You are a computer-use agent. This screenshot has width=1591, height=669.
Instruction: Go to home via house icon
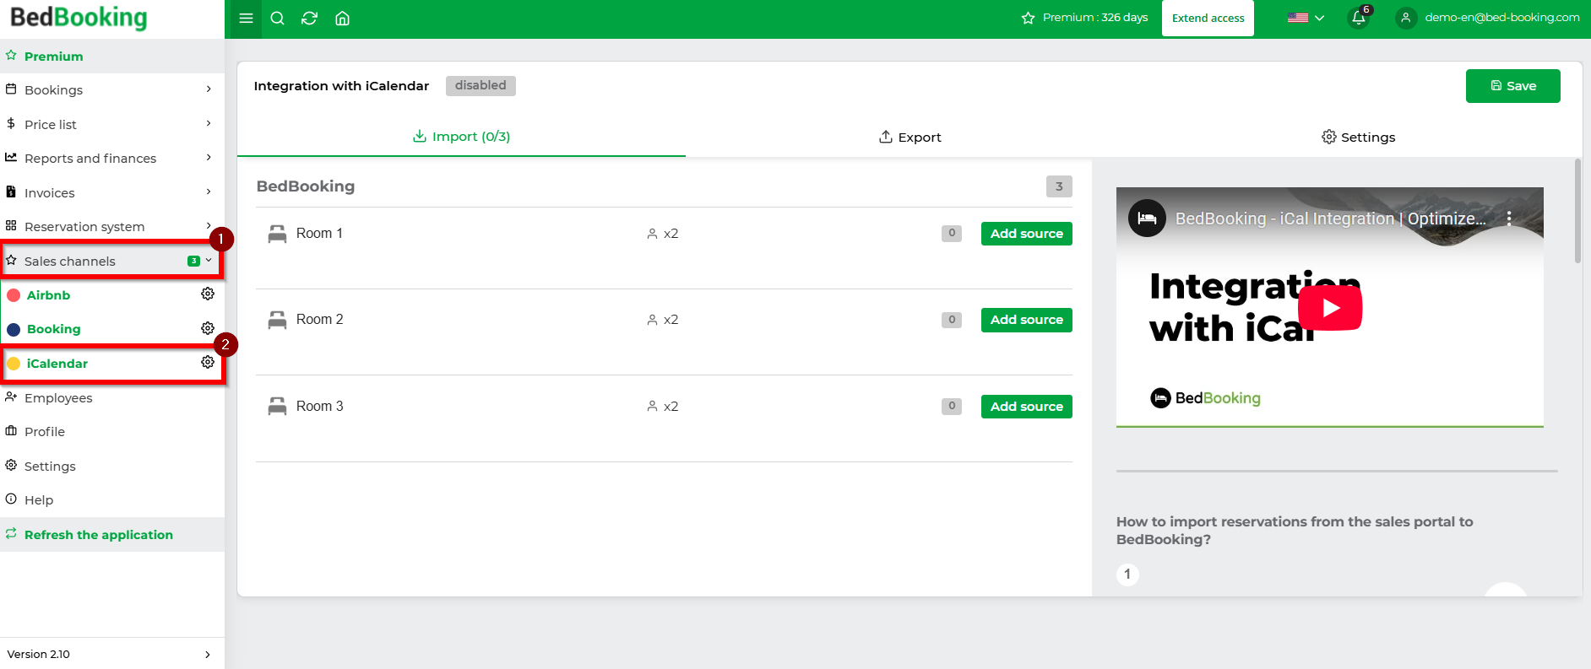point(342,19)
